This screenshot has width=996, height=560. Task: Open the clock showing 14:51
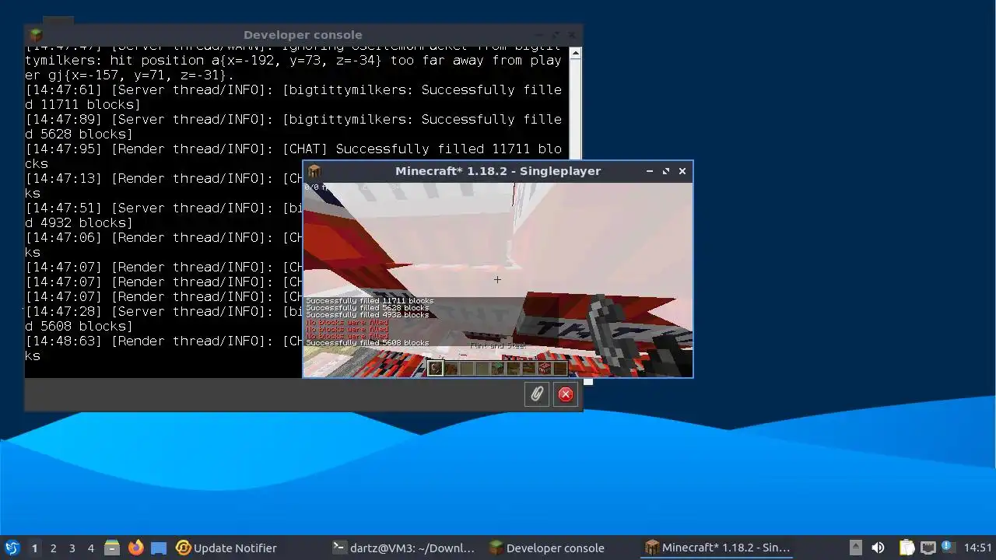click(x=977, y=548)
